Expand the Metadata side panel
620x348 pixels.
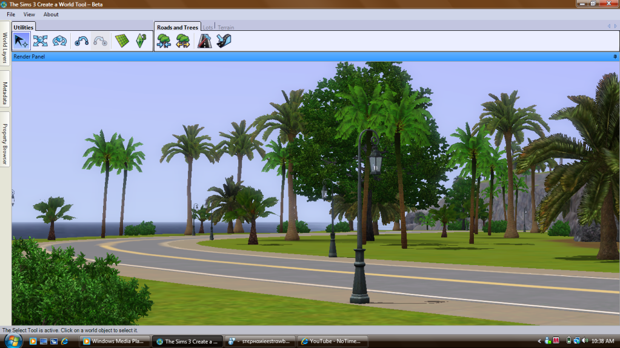(x=5, y=90)
